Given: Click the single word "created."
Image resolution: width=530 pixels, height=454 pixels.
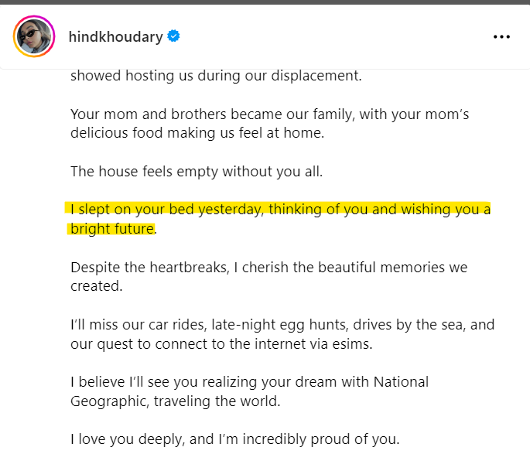Looking at the screenshot, I should [97, 286].
